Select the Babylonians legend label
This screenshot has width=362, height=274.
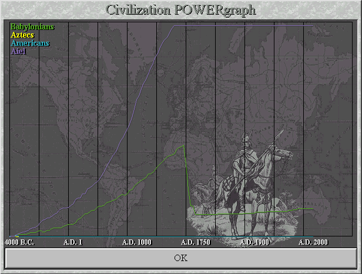coord(32,27)
